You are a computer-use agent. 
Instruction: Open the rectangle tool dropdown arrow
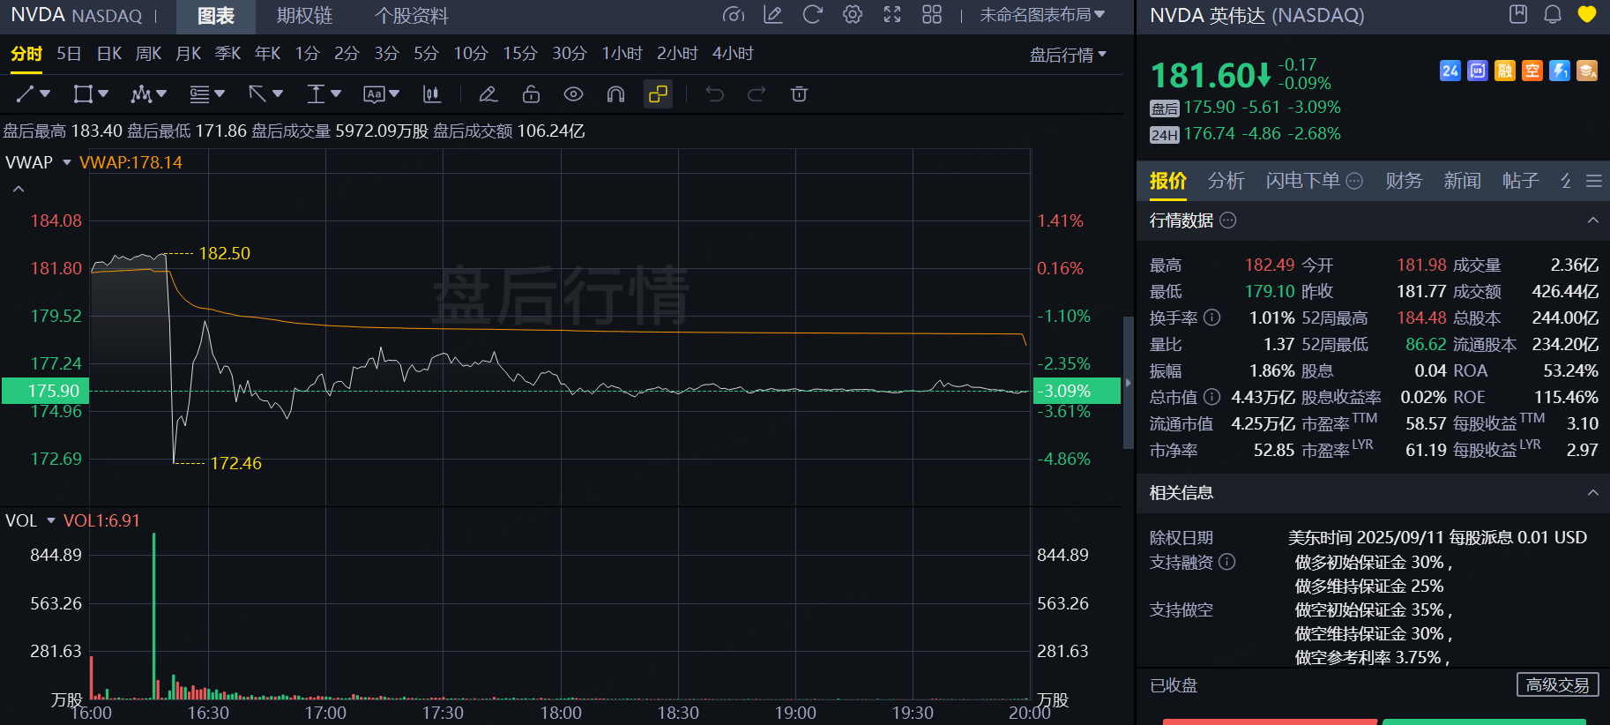103,93
